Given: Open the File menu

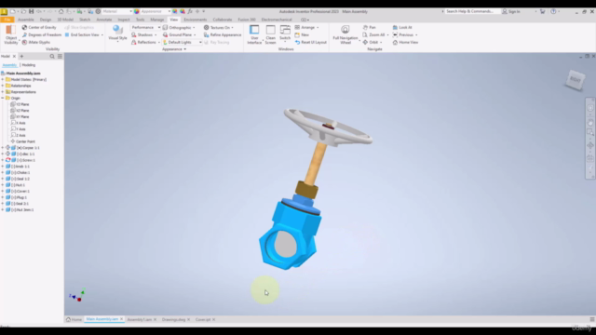Looking at the screenshot, I should 7,20.
